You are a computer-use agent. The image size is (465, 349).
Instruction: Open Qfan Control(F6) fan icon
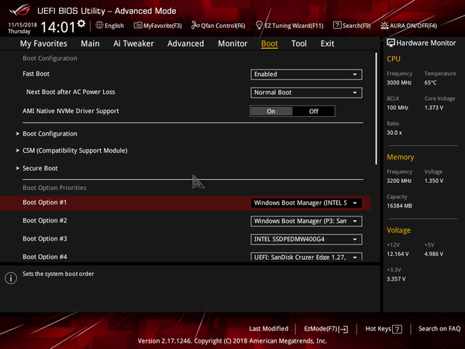click(196, 25)
